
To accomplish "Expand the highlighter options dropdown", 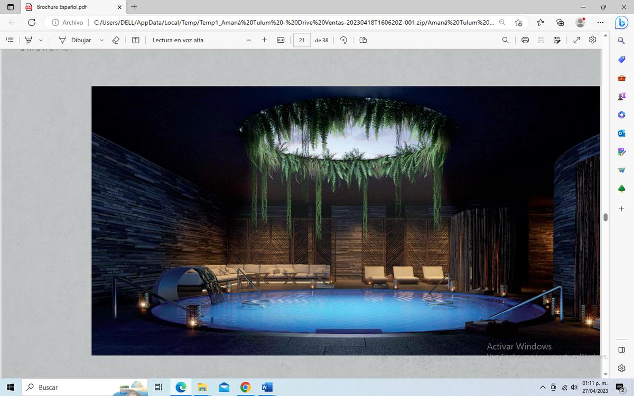I will coord(41,40).
